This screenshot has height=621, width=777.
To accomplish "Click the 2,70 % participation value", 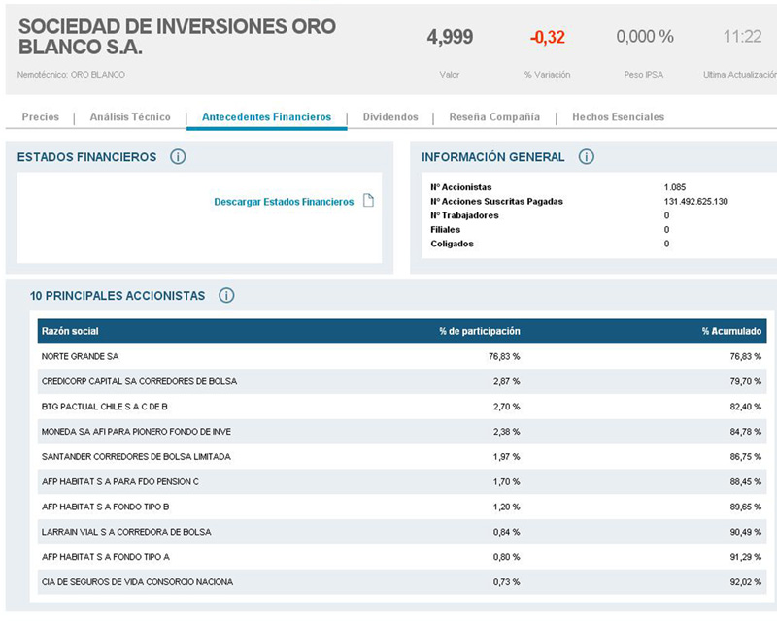I will [506, 407].
